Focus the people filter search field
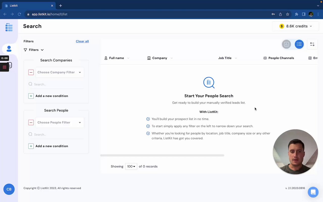323x202 pixels. coord(56,135)
